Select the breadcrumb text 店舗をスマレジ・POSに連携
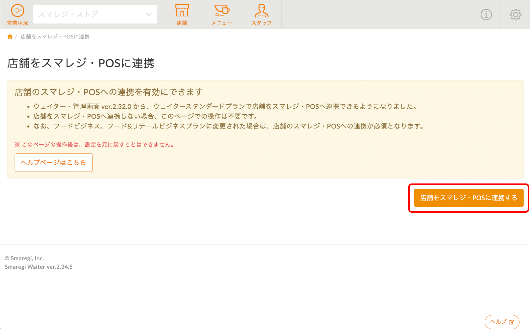The image size is (530, 329). coord(55,37)
